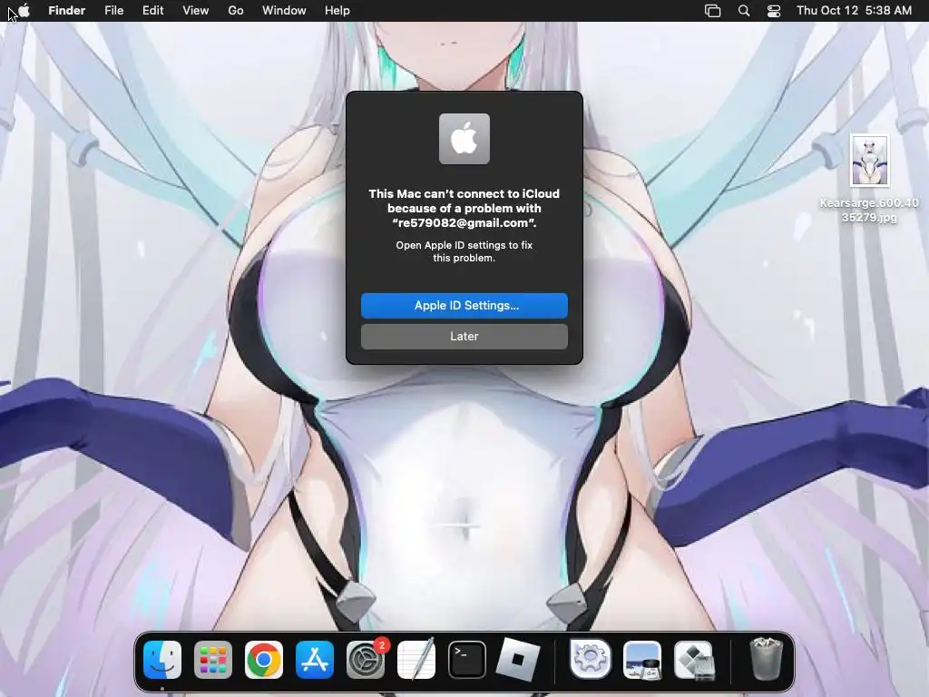Open the Apple menu

(x=24, y=11)
